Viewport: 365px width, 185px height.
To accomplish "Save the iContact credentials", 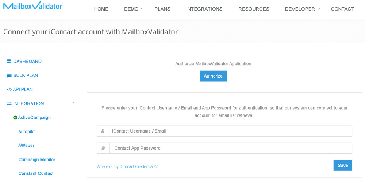I will point(343,165).
